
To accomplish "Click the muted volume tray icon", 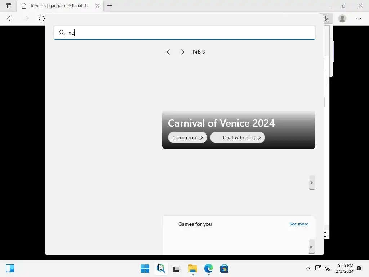I will [327, 268].
